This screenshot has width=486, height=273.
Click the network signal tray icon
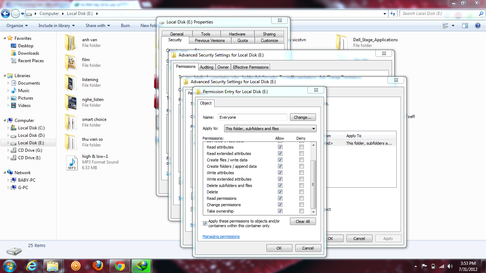442,266
